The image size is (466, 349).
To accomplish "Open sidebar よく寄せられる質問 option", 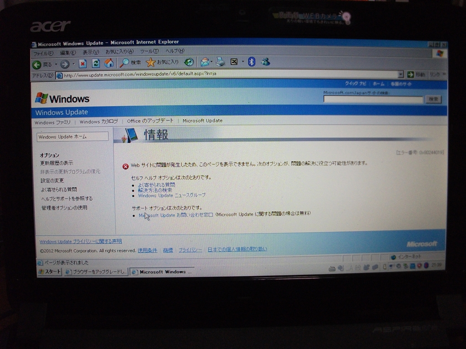I will pos(59,189).
